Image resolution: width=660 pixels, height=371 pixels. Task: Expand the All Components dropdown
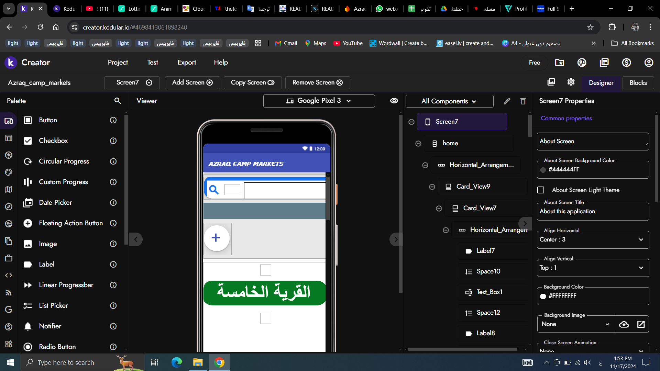click(x=449, y=101)
